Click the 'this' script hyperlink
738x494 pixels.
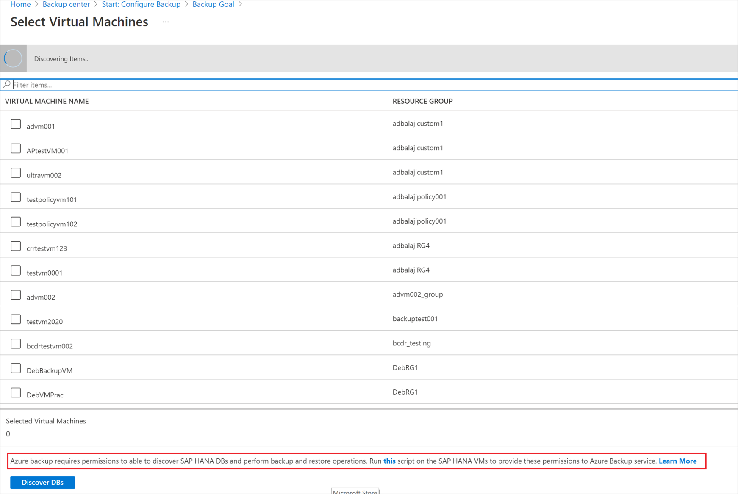coord(389,461)
